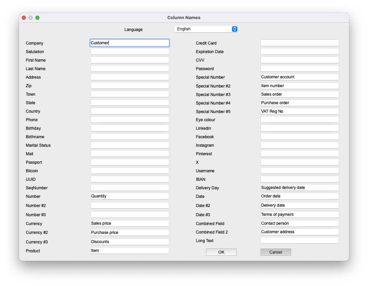The height and width of the screenshot is (286, 368).
Task: Click the CVV input field
Action: 300,60
